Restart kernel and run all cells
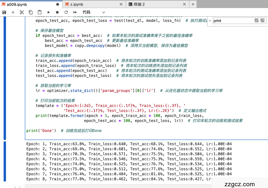Viewport: 268px width, 188px height. coord(75,12)
